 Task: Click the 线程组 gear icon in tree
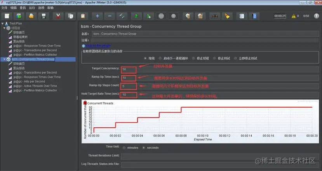point(8,28)
